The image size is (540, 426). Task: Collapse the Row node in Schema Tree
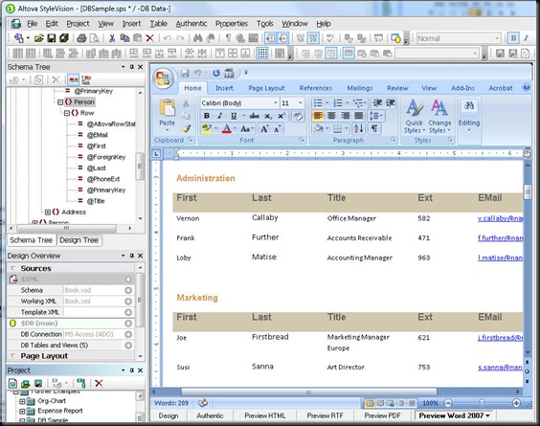(67, 113)
